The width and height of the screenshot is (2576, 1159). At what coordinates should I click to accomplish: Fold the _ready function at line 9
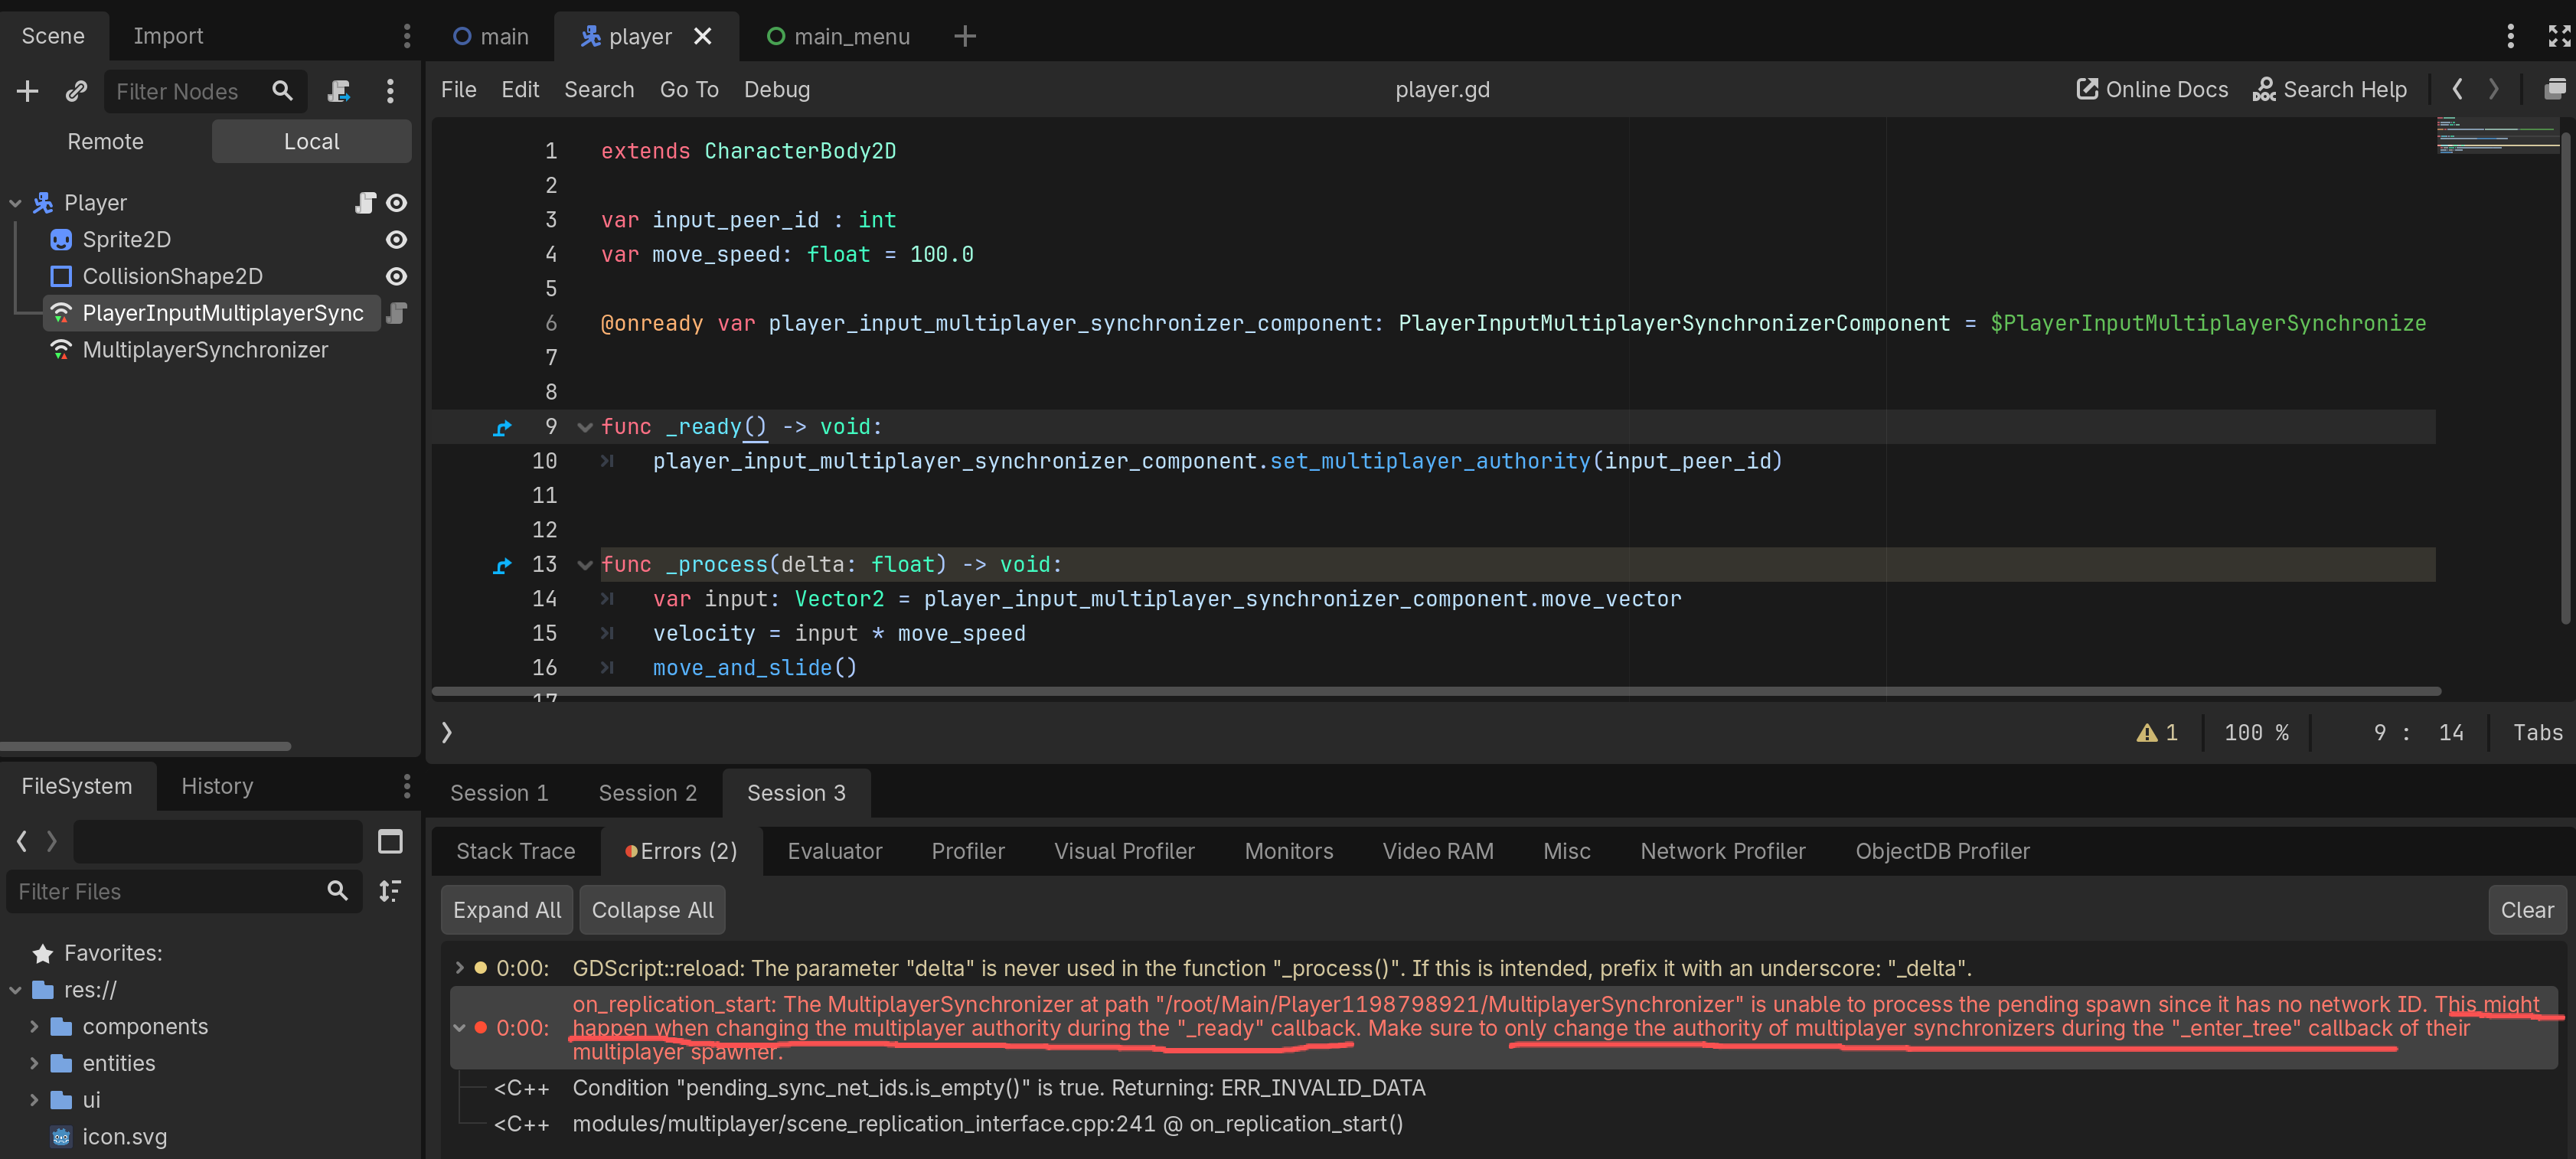click(x=585, y=427)
